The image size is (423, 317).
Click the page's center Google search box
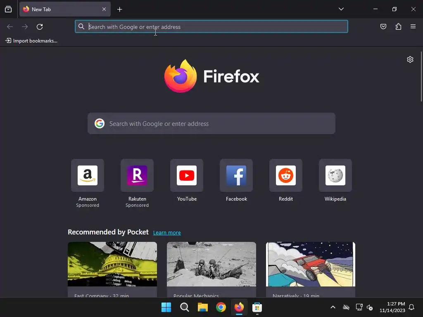211,123
